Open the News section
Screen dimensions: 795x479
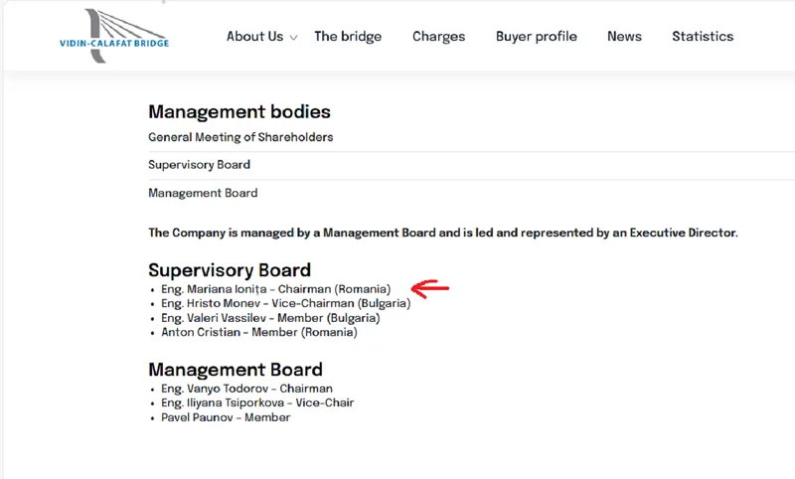[x=624, y=37]
